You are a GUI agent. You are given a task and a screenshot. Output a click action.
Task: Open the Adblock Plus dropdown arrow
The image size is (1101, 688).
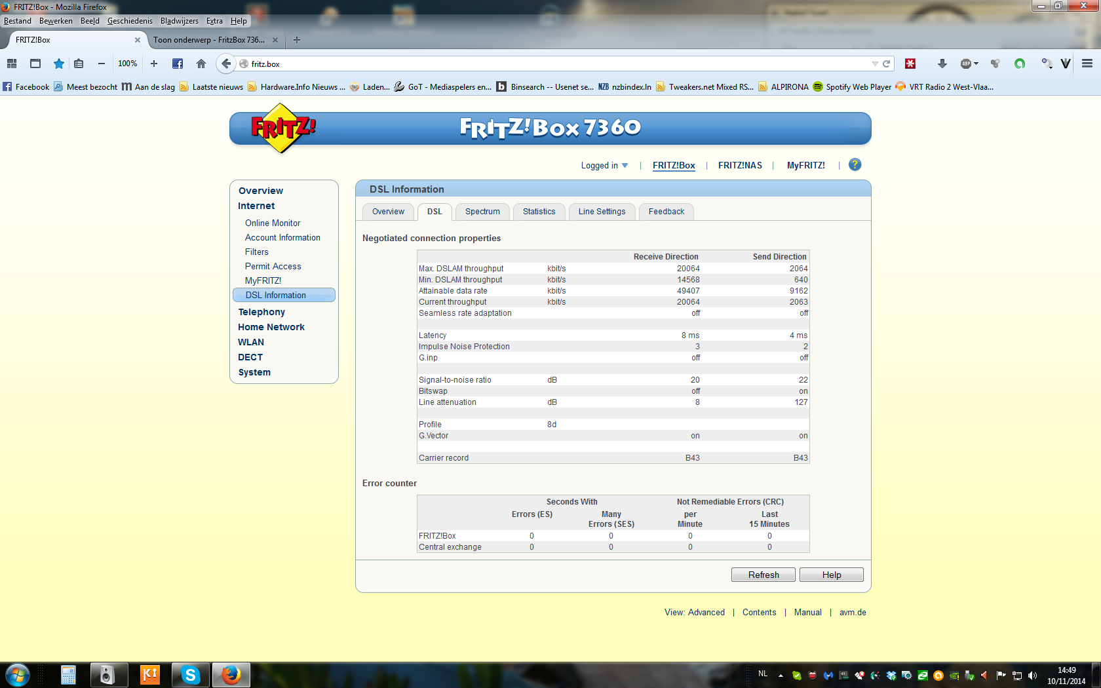tap(976, 64)
